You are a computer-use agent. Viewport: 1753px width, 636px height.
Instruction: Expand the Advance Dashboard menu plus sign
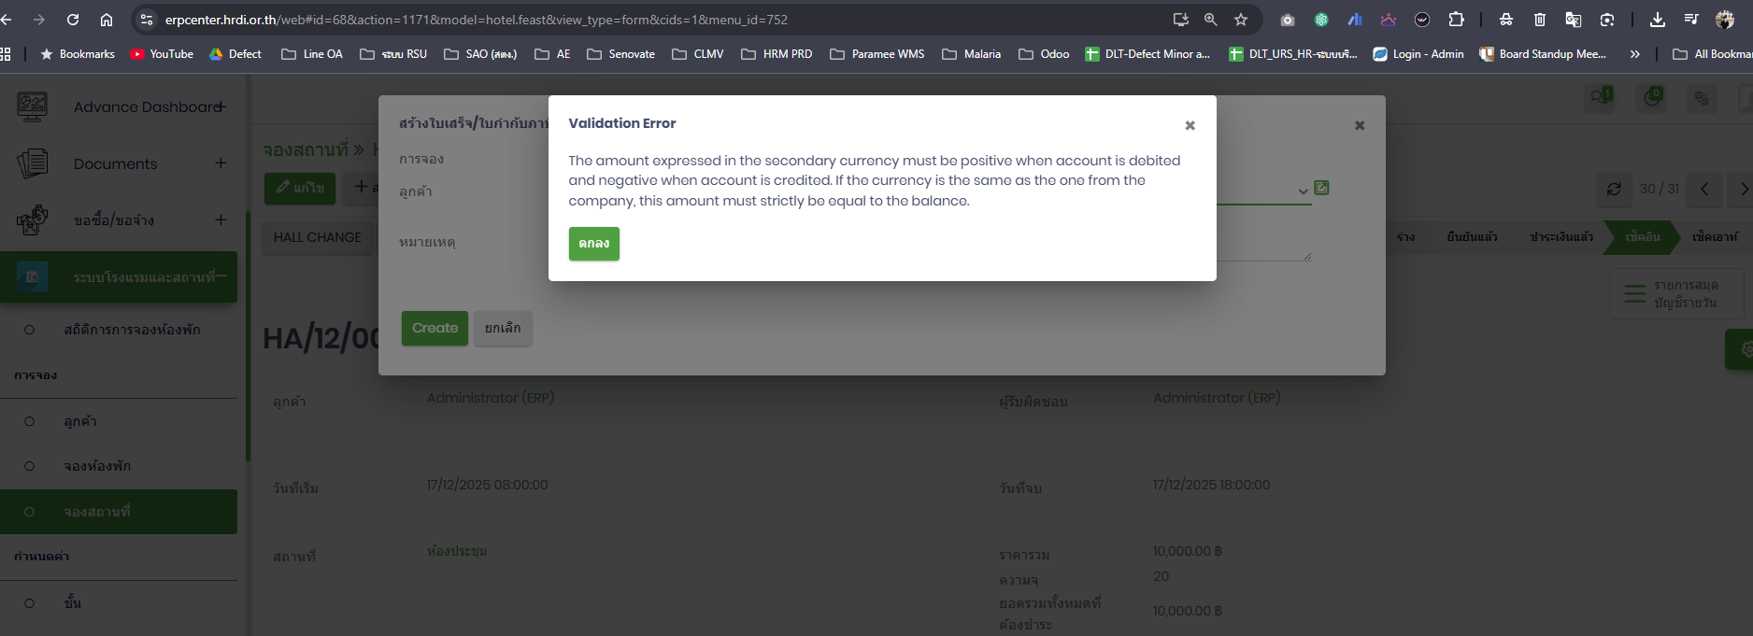click(221, 106)
